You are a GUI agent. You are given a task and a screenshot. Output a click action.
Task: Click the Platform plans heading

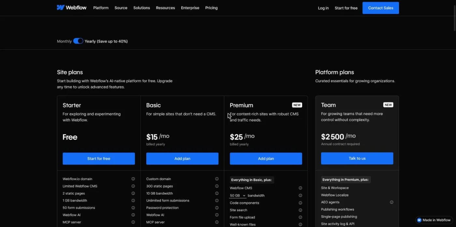click(335, 72)
